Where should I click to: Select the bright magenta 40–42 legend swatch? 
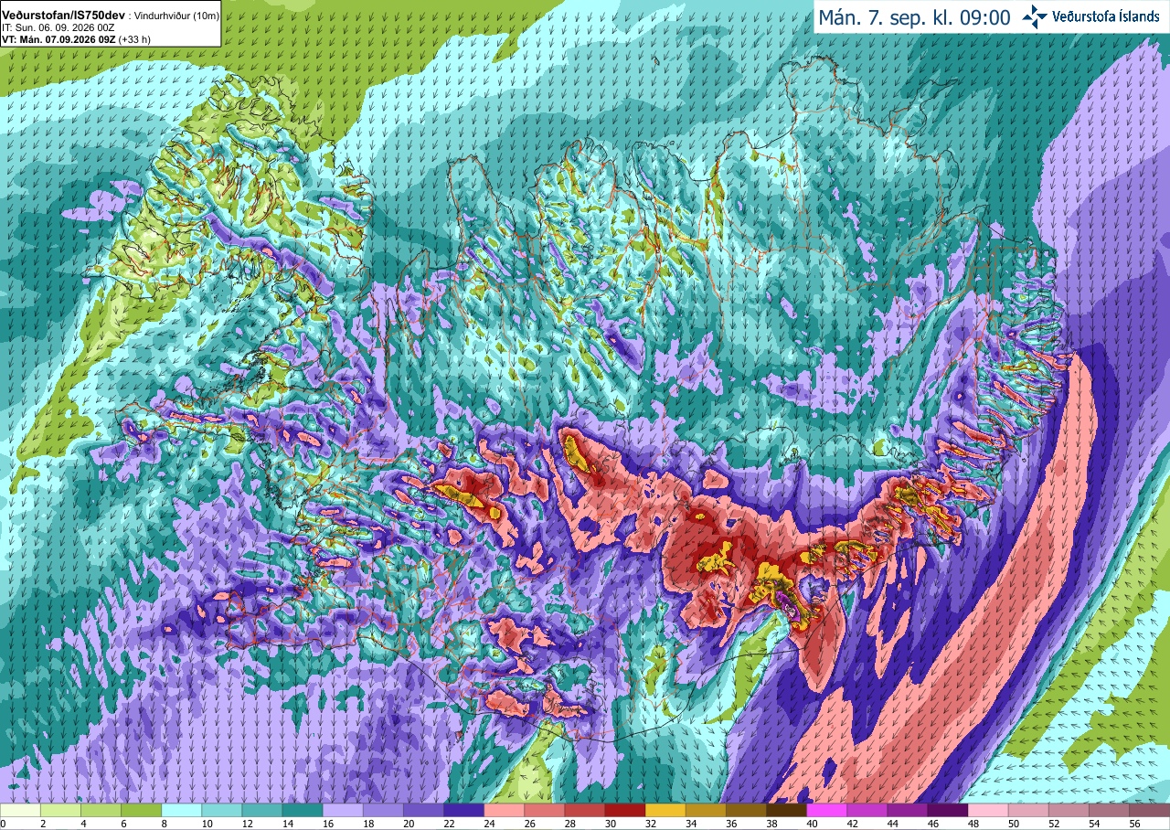tap(826, 810)
